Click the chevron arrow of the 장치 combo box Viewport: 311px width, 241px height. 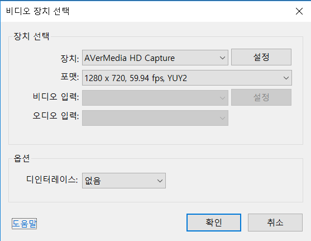pyautogui.click(x=222, y=58)
